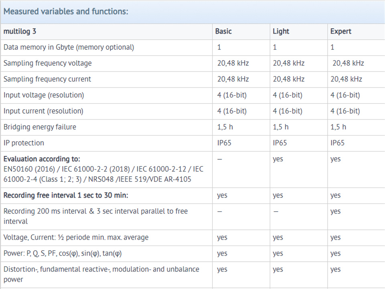Select the 'Input voltage (resolution)' row label
The width and height of the screenshot is (385, 289).
click(x=44, y=95)
